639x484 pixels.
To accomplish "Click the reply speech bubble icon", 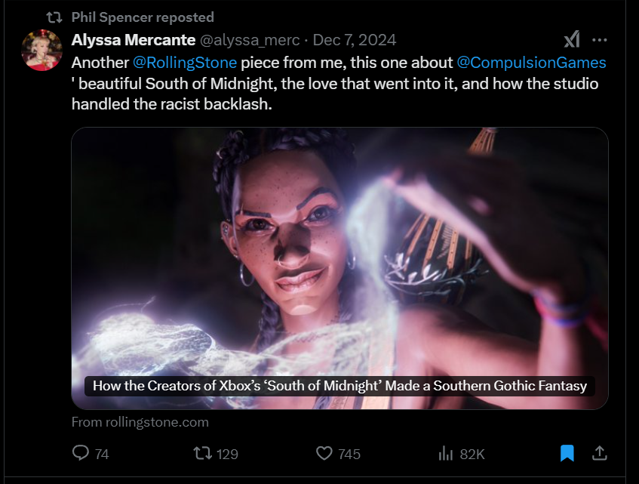I will (81, 453).
